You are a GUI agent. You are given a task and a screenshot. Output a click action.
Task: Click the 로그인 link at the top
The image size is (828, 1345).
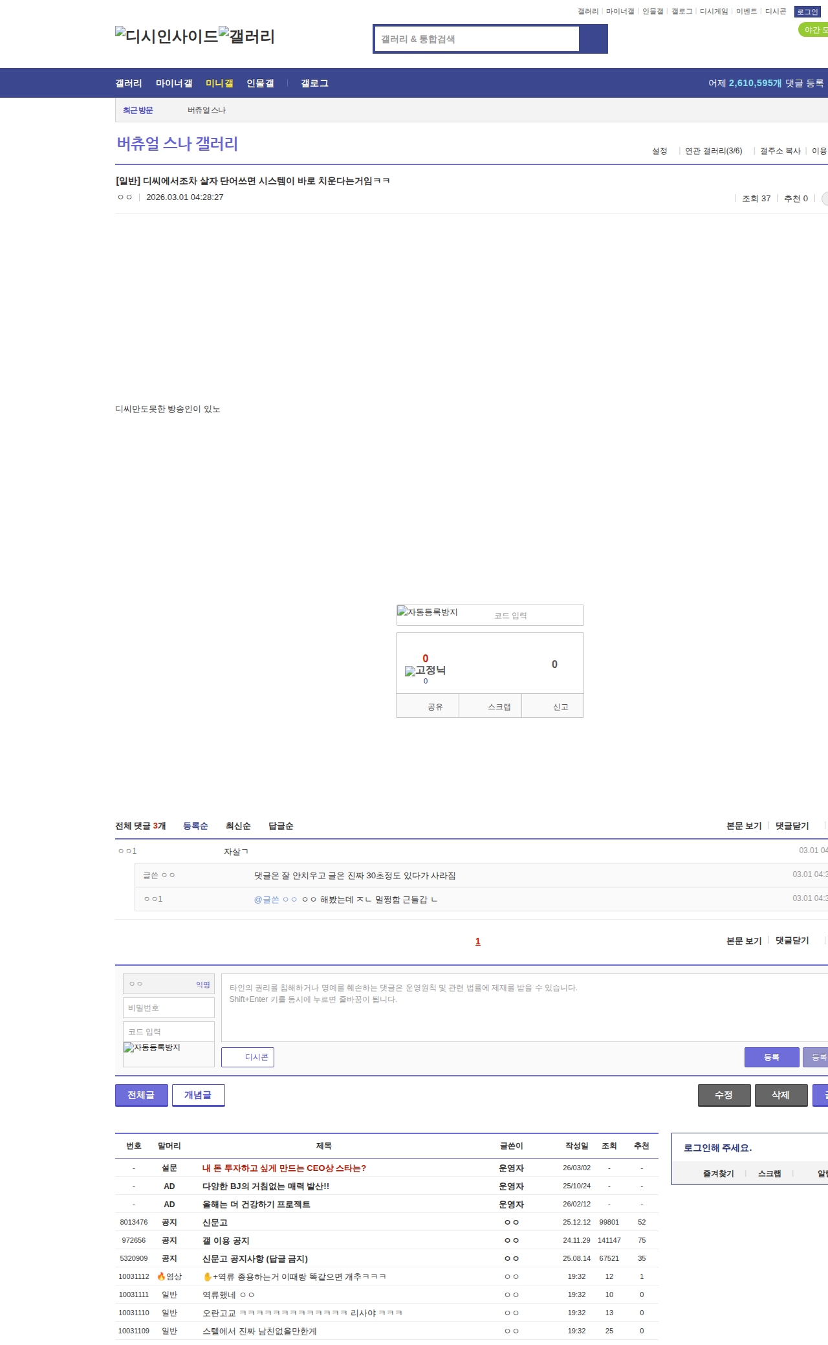807,12
